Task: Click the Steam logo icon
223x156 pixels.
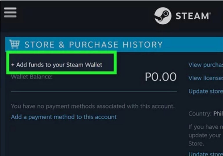Action: point(163,16)
